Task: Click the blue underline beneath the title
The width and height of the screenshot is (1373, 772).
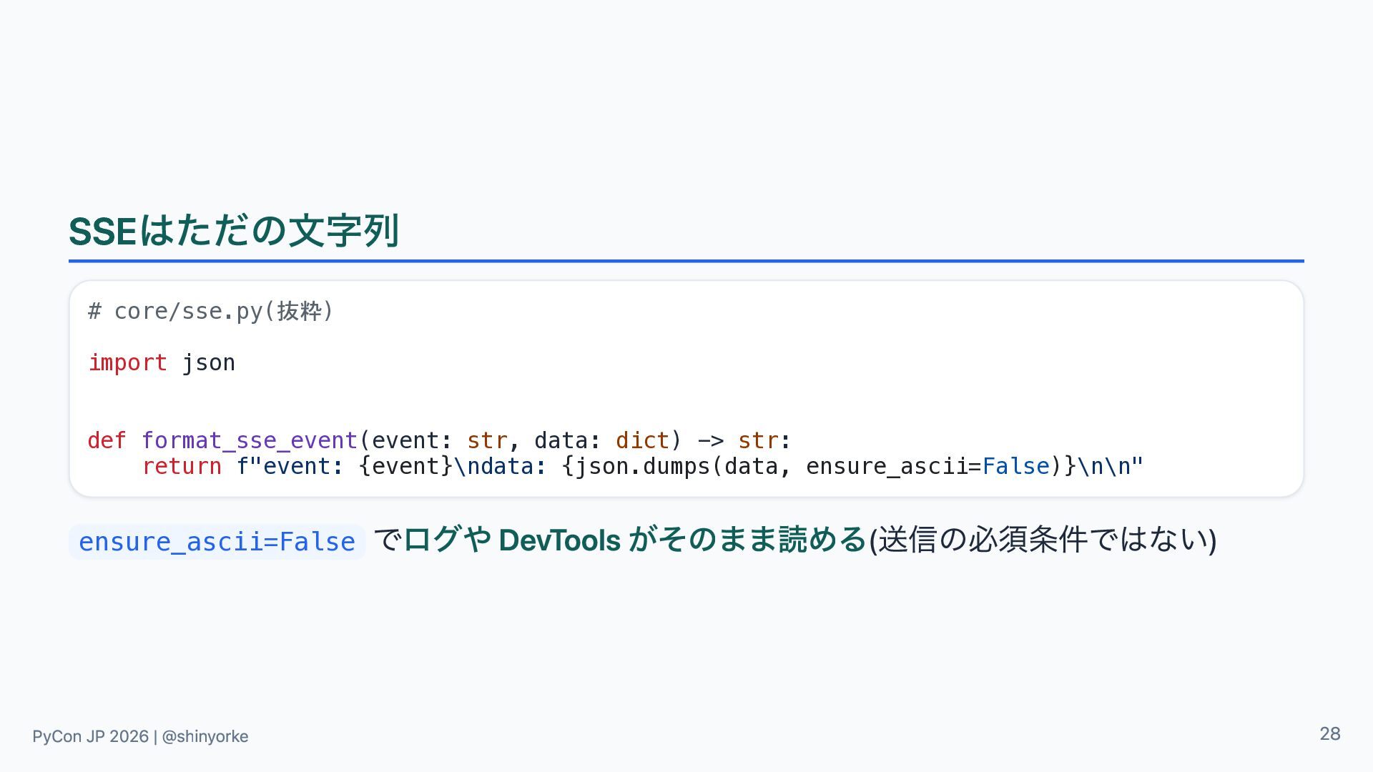Action: pos(686,261)
